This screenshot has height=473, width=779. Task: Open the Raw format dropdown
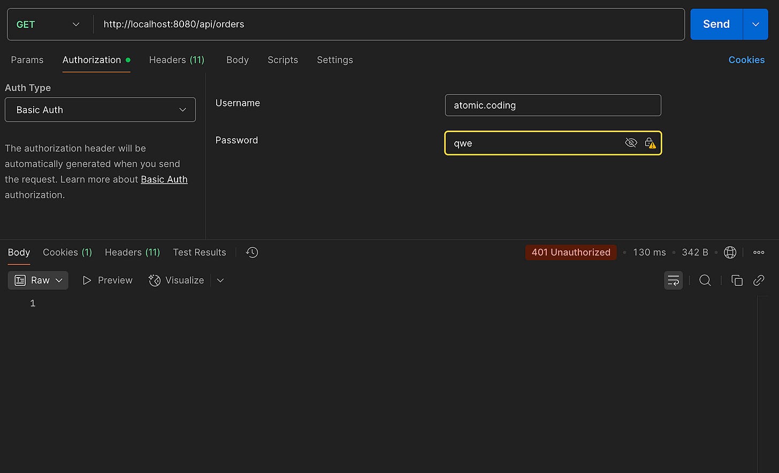click(38, 280)
